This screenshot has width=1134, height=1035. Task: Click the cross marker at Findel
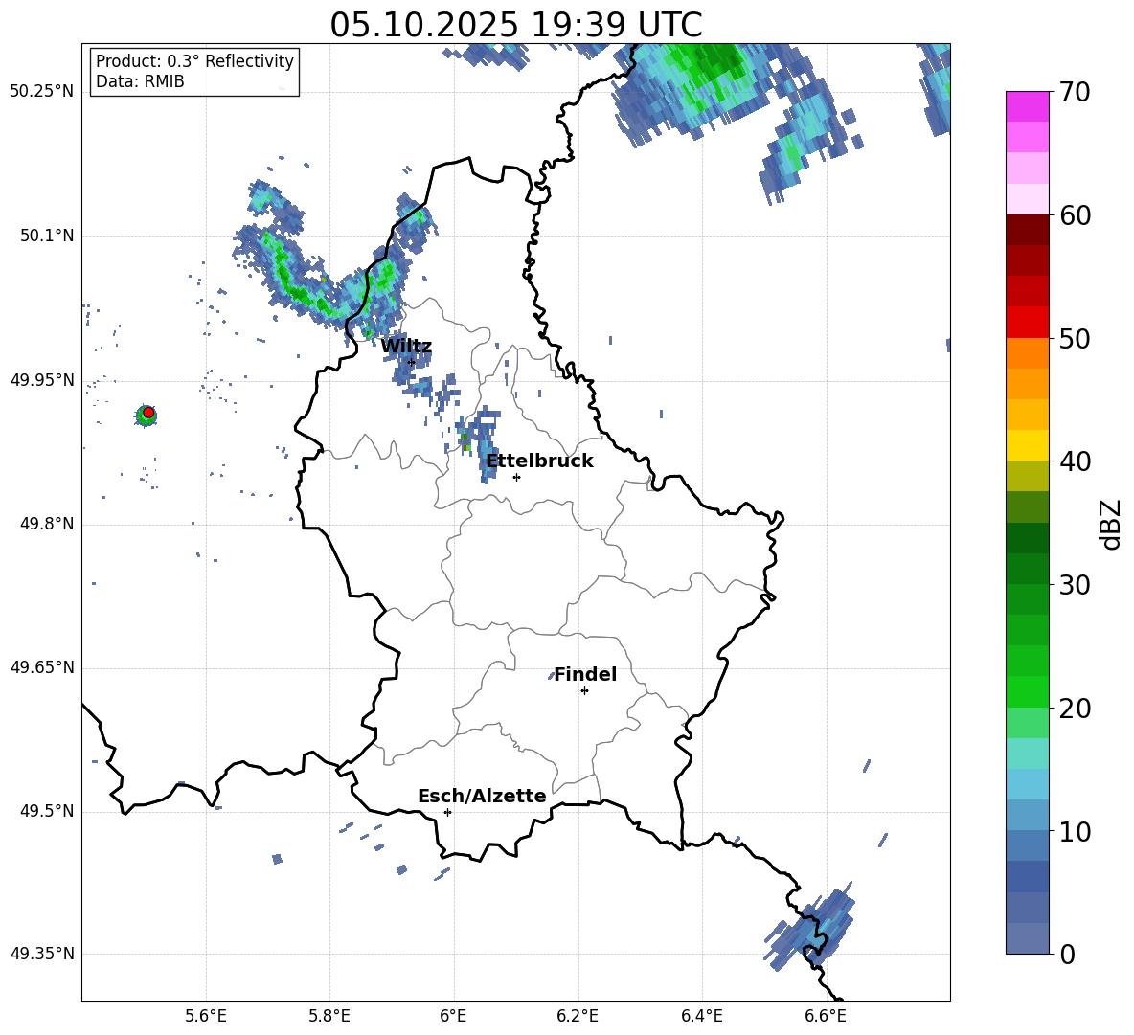tap(584, 691)
